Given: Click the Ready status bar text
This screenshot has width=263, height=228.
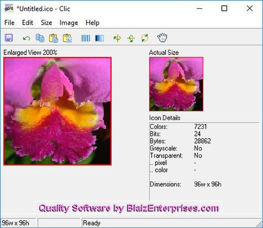Looking at the screenshot, I should click(92, 223).
